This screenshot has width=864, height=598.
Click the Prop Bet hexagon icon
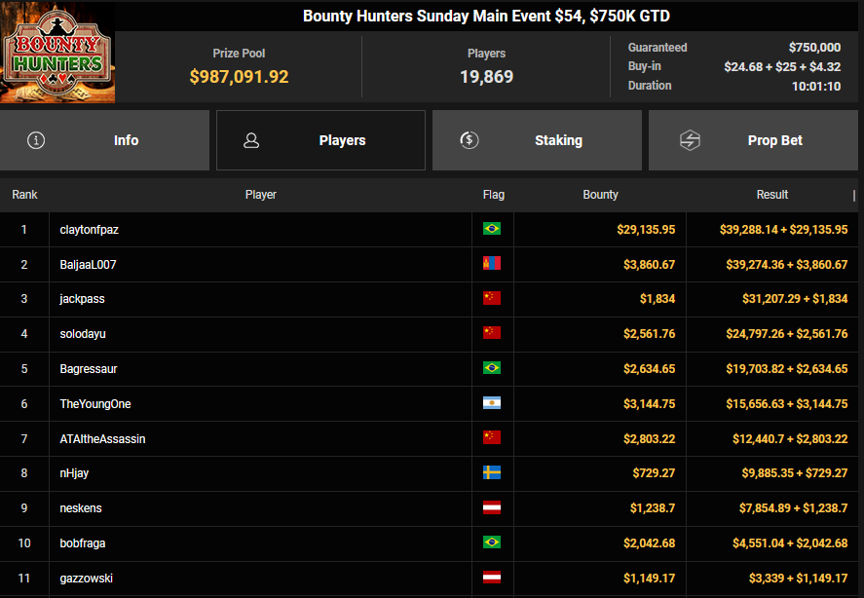[x=690, y=140]
